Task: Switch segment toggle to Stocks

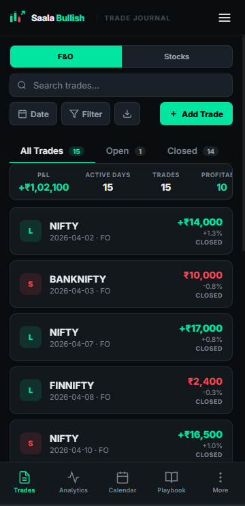Action: [177, 57]
